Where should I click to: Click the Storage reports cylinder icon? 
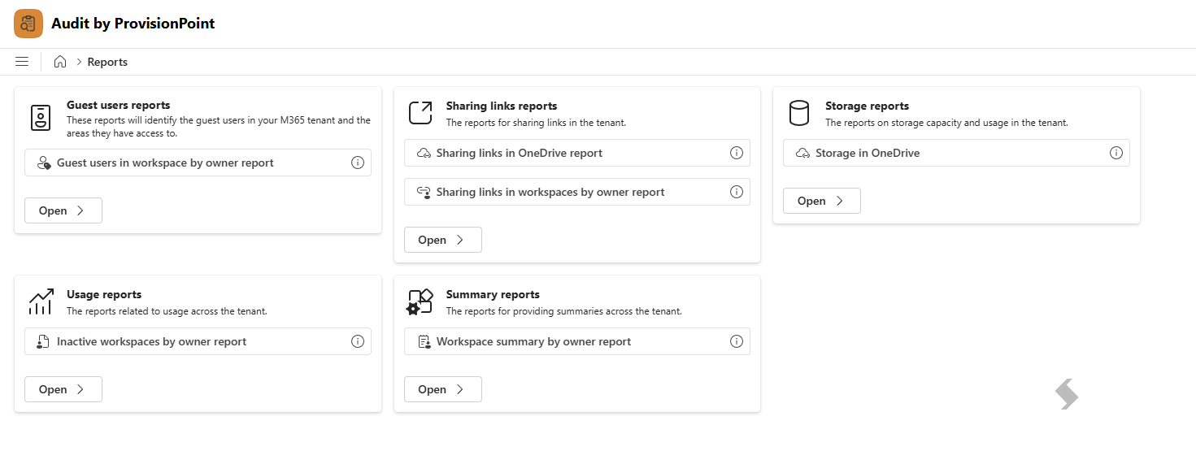coord(799,114)
